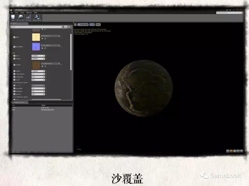The image size is (249, 186).
Task: Set preview mesh to plane
Action: [x=235, y=151]
